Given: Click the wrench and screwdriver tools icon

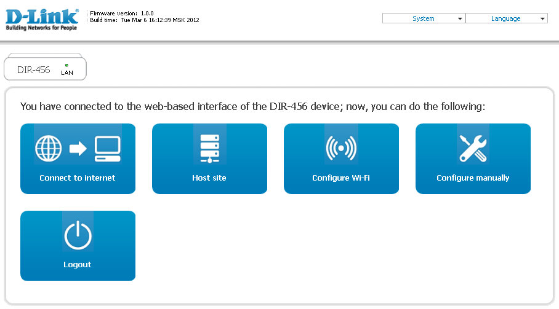Looking at the screenshot, I should (x=473, y=149).
